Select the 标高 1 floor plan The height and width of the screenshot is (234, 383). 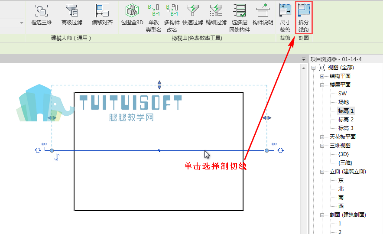click(x=346, y=111)
